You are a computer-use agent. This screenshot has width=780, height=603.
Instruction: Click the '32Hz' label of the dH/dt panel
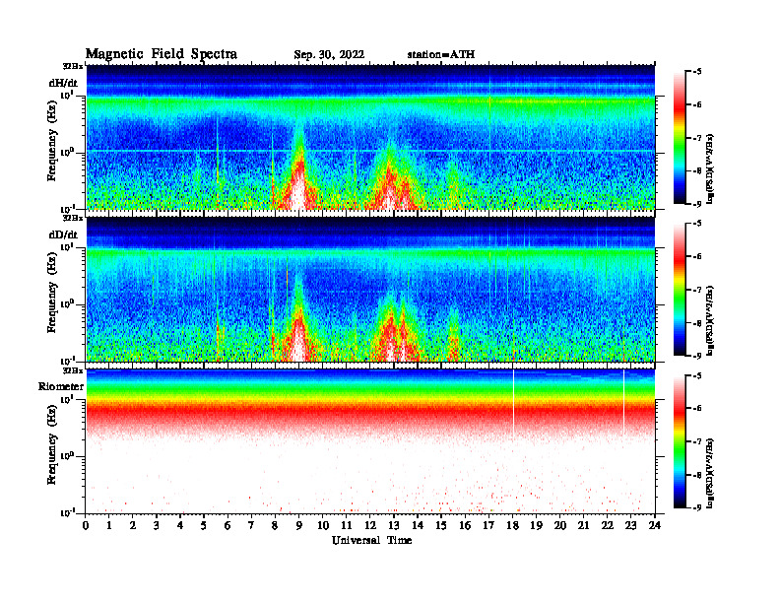click(73, 66)
